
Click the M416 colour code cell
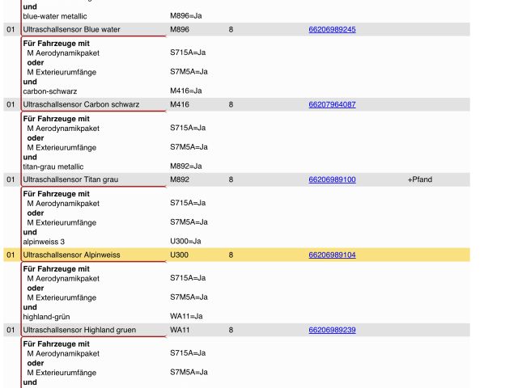pos(179,104)
